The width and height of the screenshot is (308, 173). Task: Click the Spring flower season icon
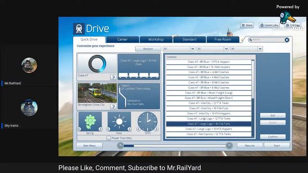tap(90, 122)
